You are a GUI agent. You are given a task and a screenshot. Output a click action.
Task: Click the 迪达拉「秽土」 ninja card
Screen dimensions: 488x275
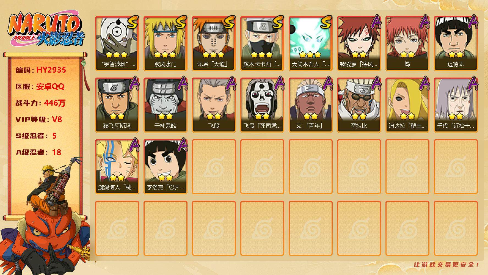pyautogui.click(x=407, y=105)
